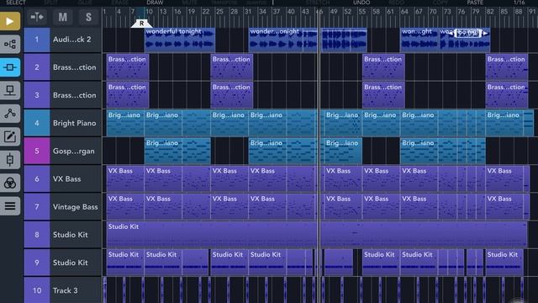Select track 5 magenta number block
Image resolution: width=538 pixels, height=303 pixels.
(37, 151)
